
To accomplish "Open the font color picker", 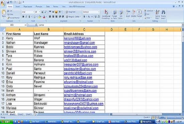I will click(44, 17).
